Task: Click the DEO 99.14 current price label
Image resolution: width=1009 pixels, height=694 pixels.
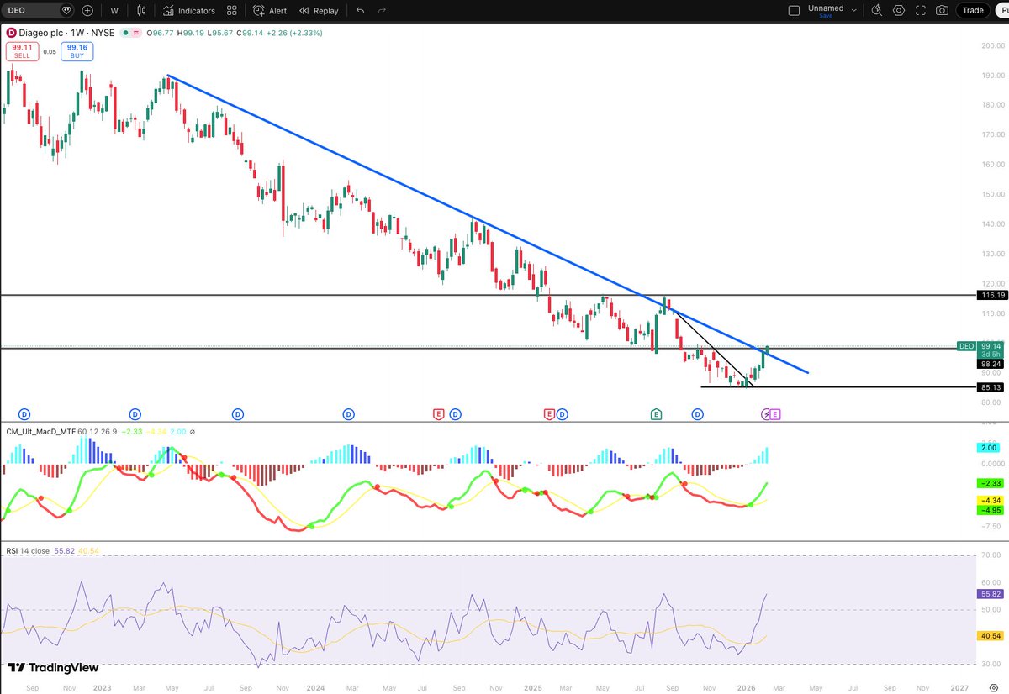Action: [x=981, y=346]
